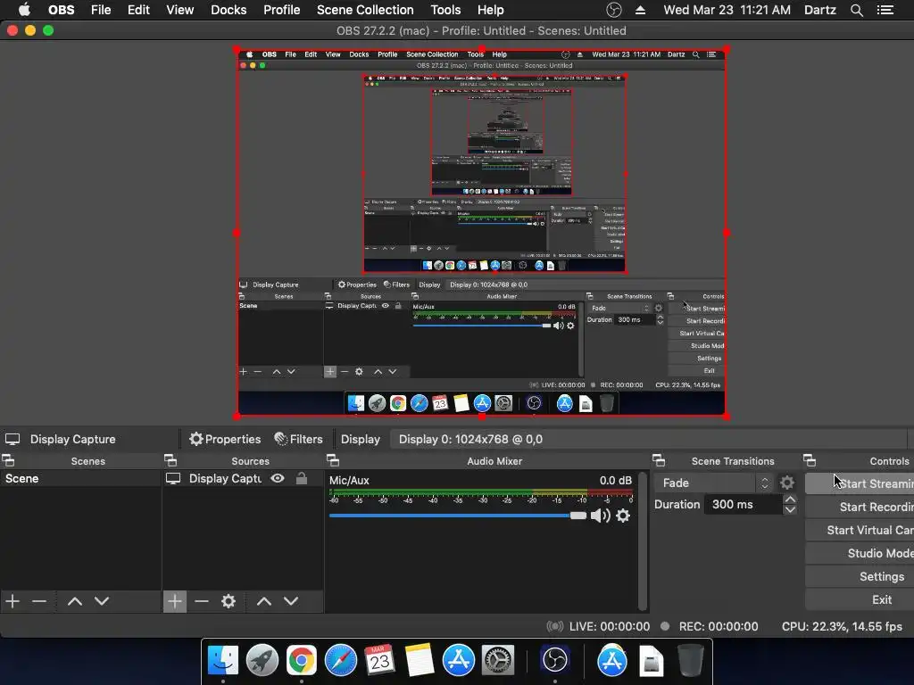Image resolution: width=914 pixels, height=685 pixels.
Task: Open Filters for the selected source
Action: pyautogui.click(x=298, y=439)
